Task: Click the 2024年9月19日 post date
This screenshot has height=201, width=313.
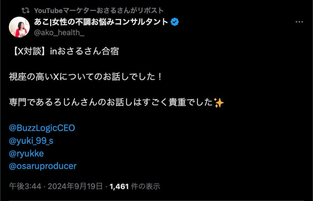Action: click(x=75, y=186)
